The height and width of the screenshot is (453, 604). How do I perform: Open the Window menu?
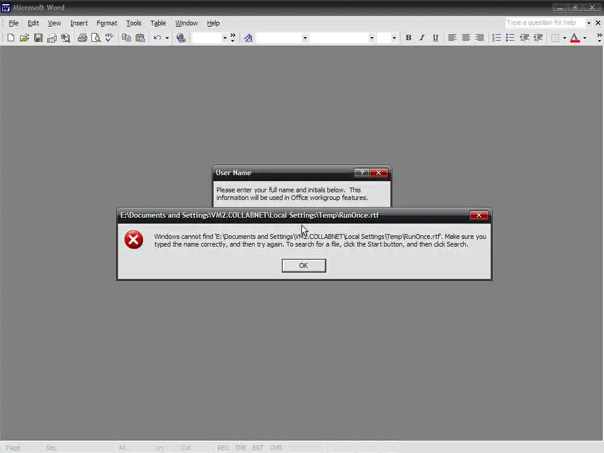[x=186, y=23]
